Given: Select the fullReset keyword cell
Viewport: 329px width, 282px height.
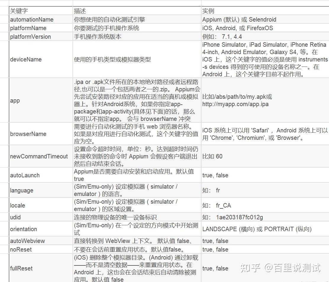Looking at the screenshot, I should (x=41, y=268).
